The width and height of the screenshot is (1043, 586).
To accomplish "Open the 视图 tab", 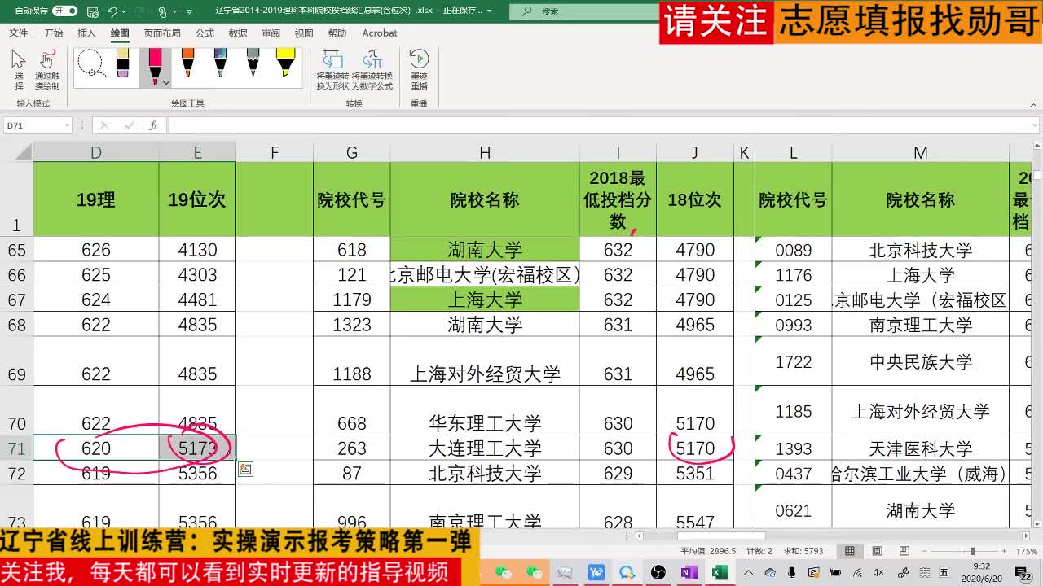I will click(304, 33).
